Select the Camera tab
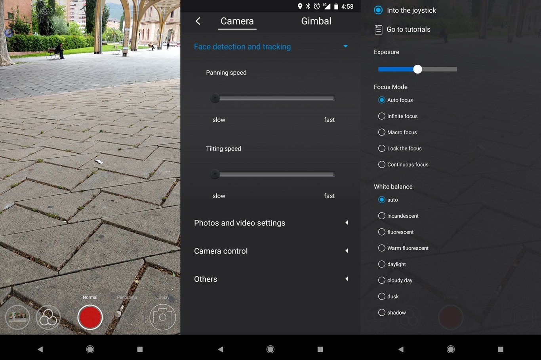The width and height of the screenshot is (541, 360). (x=237, y=21)
